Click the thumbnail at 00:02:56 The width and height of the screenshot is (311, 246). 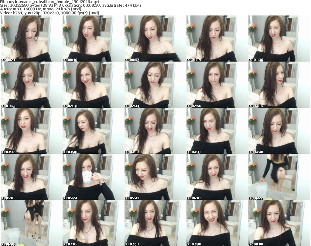click(x=217, y=85)
